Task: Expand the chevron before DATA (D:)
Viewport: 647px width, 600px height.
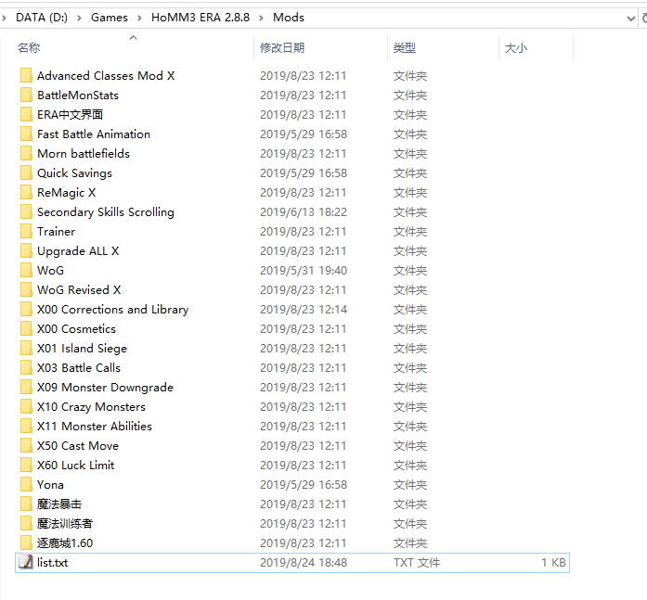Action: (x=4, y=18)
